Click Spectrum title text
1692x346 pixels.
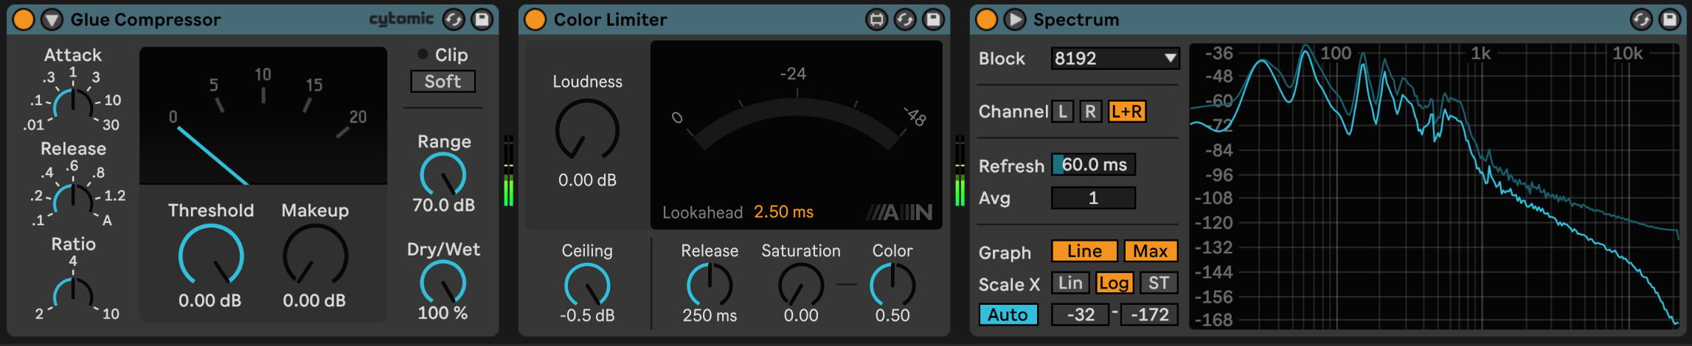[1076, 20]
